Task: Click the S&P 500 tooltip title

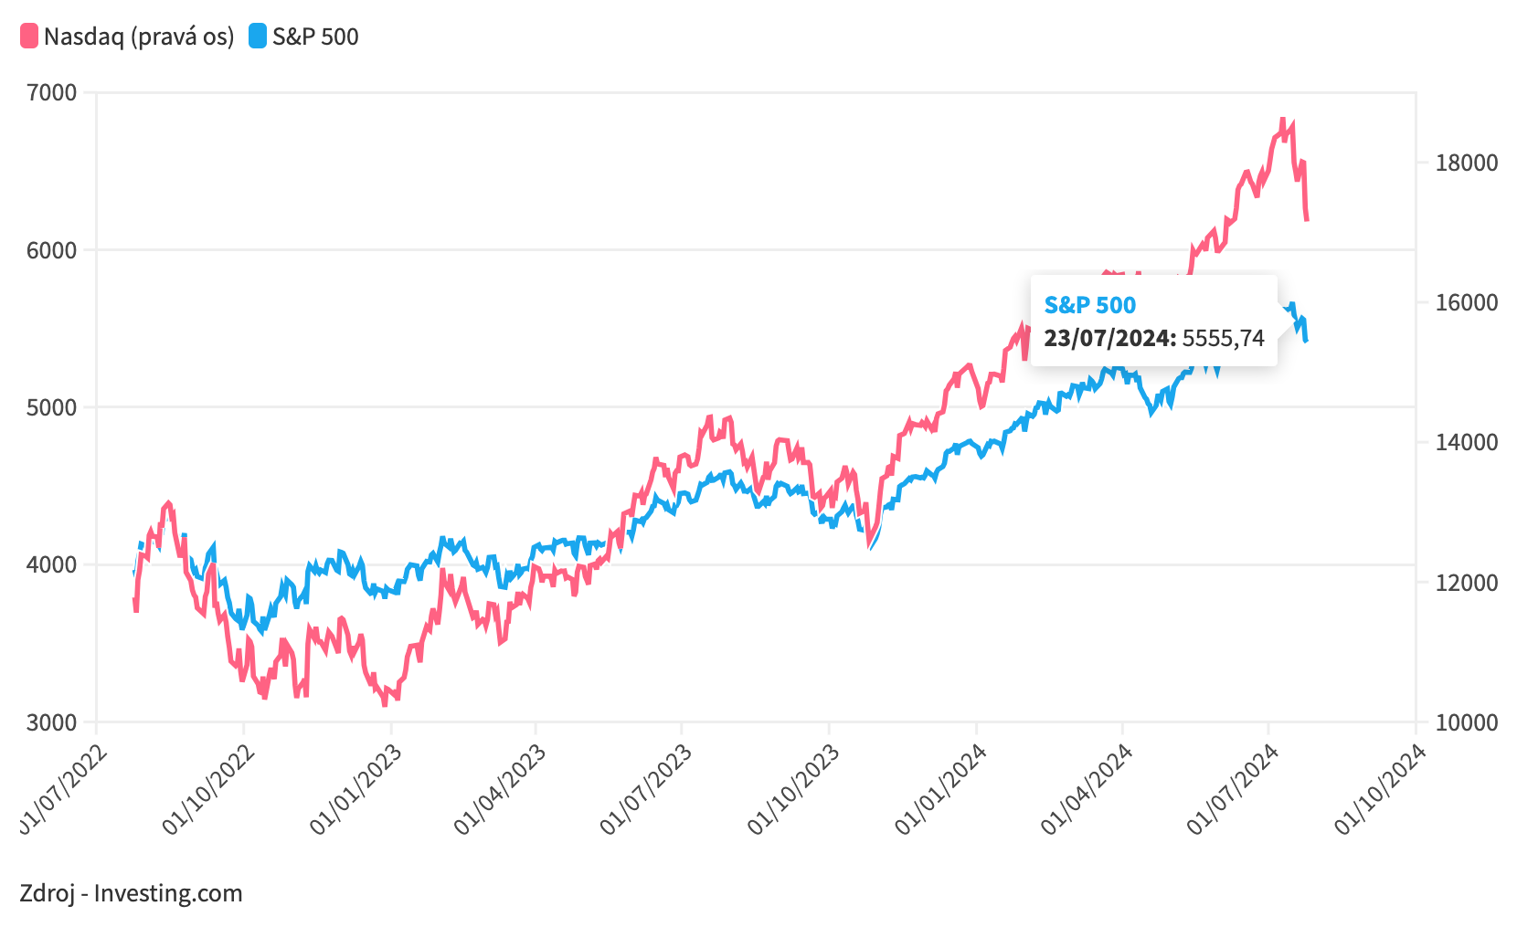Action: point(1089,305)
